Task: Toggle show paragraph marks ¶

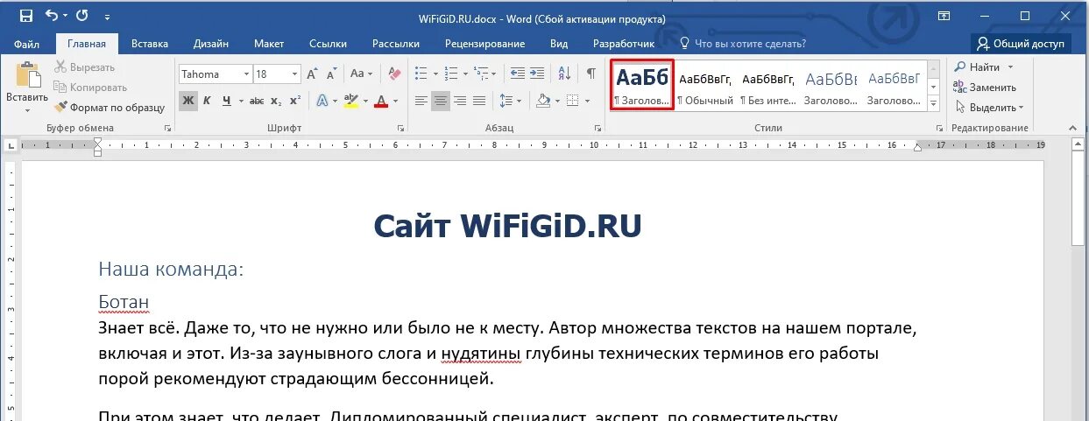Action: pos(591,74)
